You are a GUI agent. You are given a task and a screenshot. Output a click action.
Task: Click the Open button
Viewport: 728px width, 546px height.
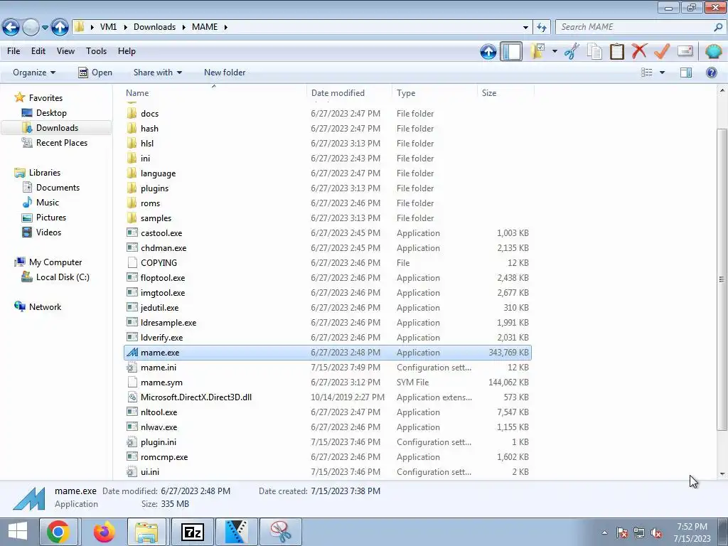coord(95,73)
